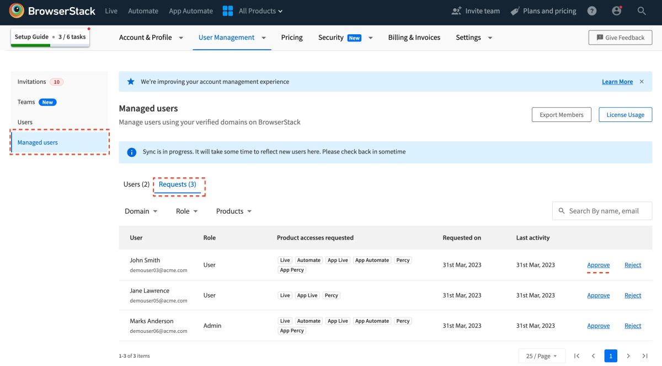Expand the Account & Profile menu arrow
The image size is (662, 366).
(181, 38)
